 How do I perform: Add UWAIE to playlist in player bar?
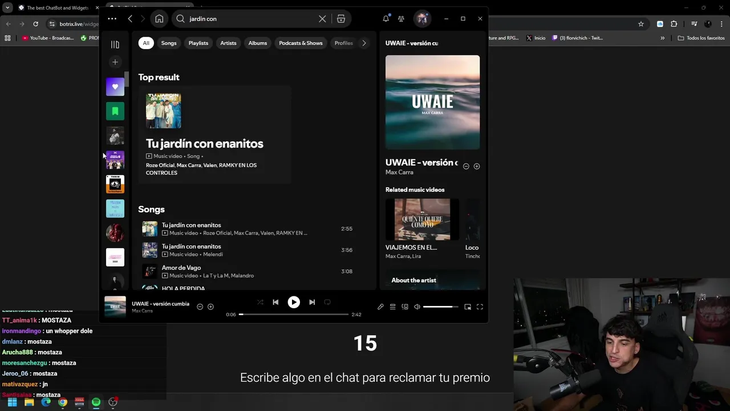210,307
